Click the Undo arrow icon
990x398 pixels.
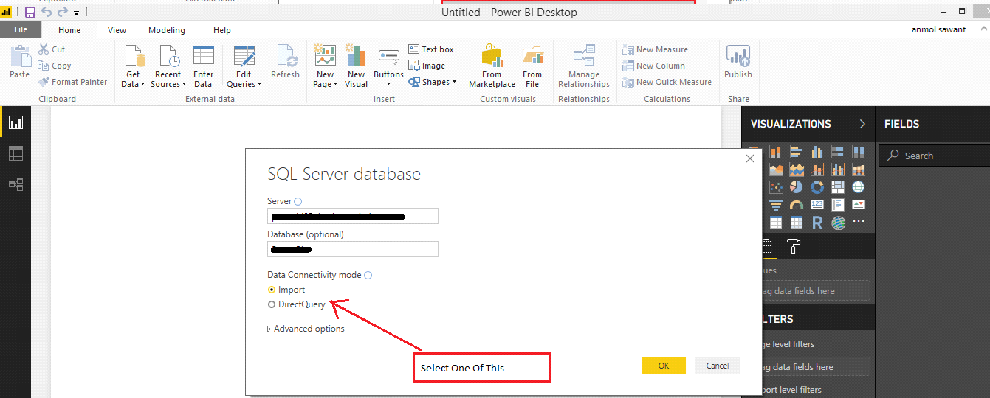tap(47, 13)
